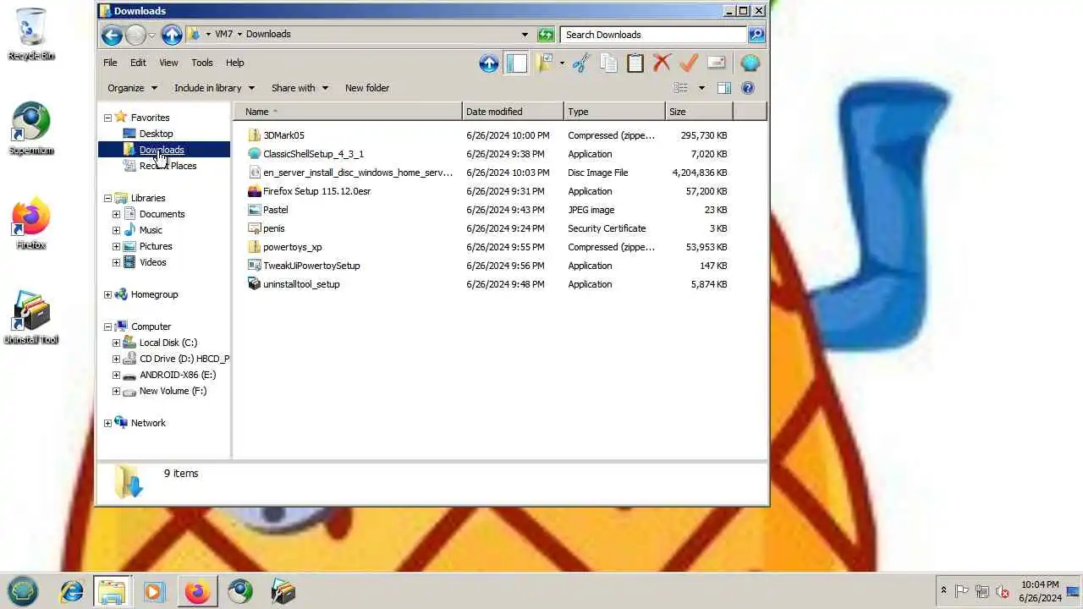Click the red X Delete icon
This screenshot has width=1083, height=609.
pyautogui.click(x=662, y=63)
